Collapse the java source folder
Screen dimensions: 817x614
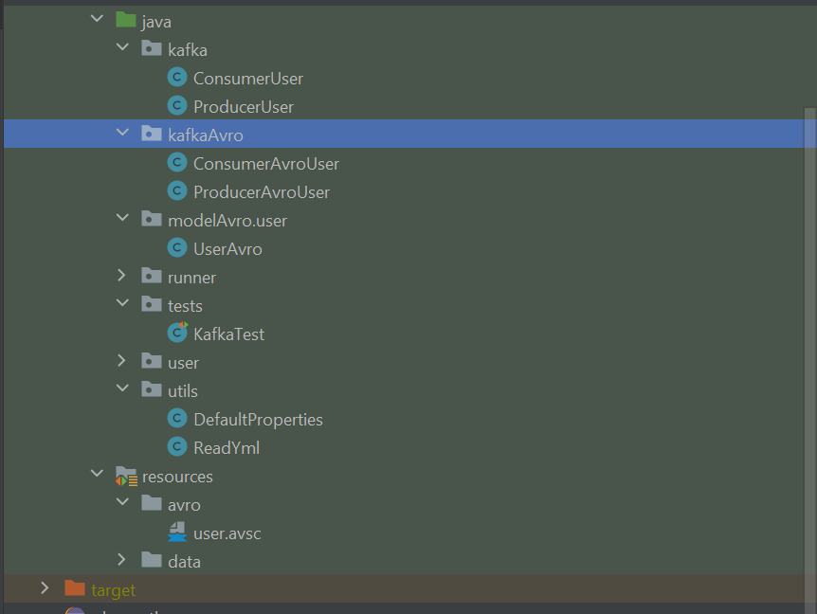pos(97,19)
